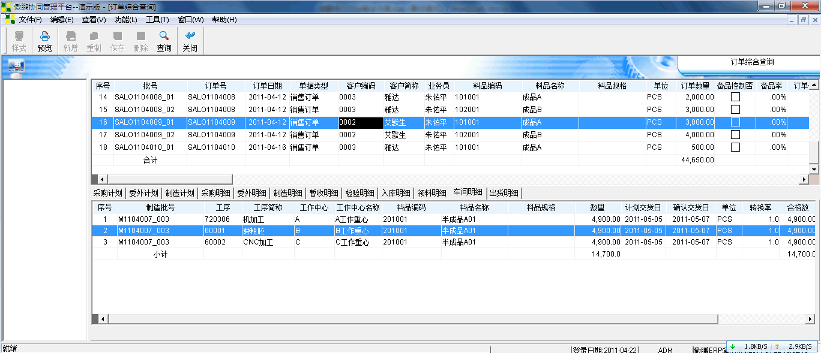
Task: Click the 预览 (Preview) toolbar icon
Action: [44, 40]
